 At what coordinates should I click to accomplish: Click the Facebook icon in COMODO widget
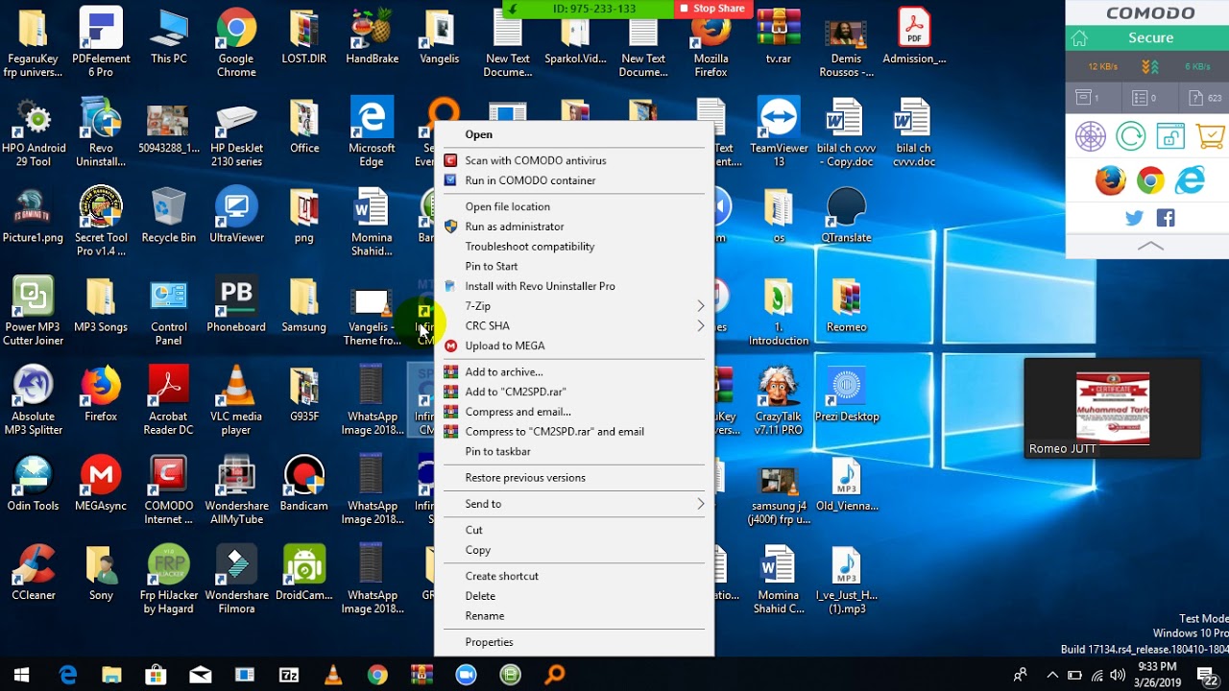1166,218
